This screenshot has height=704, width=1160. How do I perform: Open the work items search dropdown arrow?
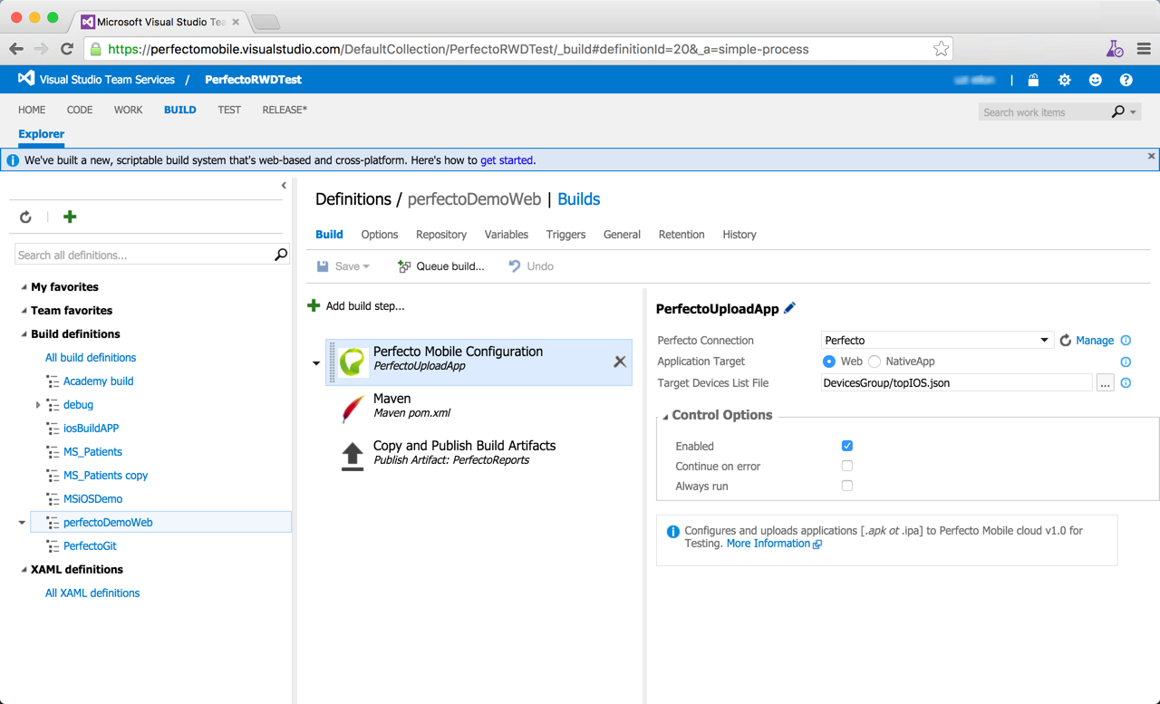pos(1133,112)
